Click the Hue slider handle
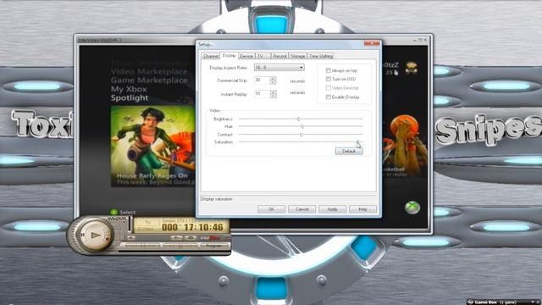Viewport: 542px width, 305px height. click(302, 126)
